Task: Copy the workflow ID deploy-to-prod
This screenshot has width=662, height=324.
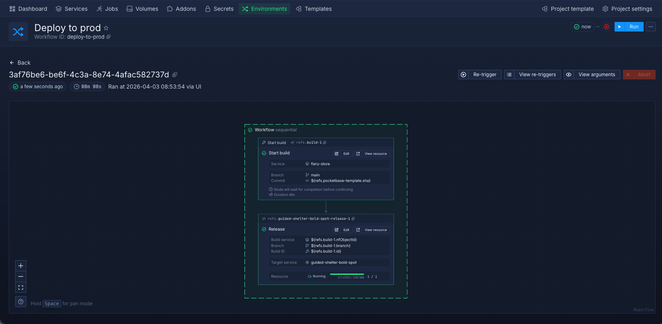Action: 108,37
